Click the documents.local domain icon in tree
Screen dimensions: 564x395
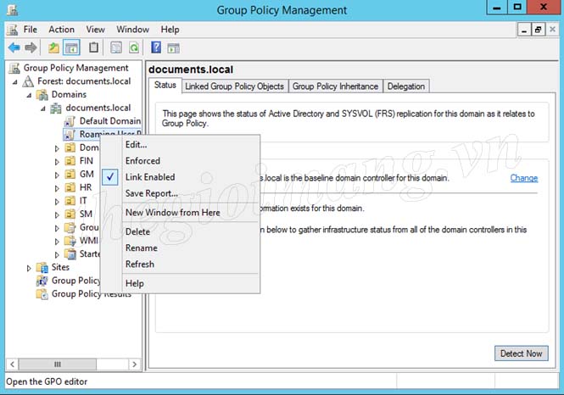56,108
